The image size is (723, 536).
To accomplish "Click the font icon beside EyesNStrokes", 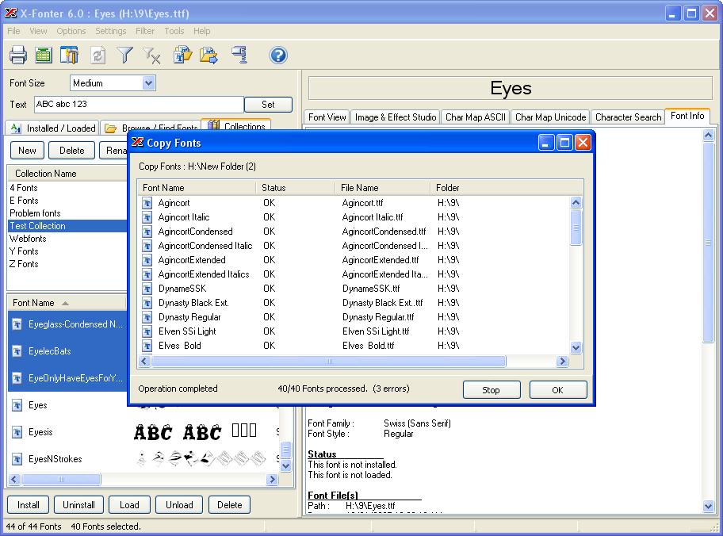I will [17, 459].
